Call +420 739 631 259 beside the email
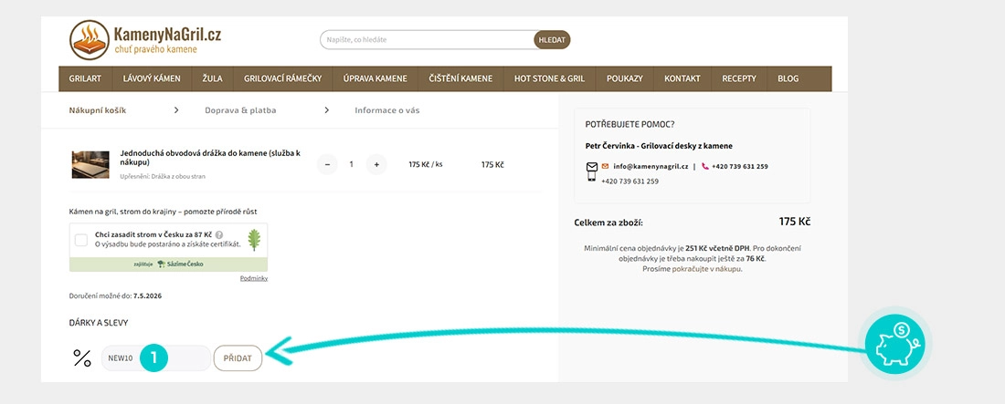Screen dimensions: 1005x404 [x=740, y=166]
